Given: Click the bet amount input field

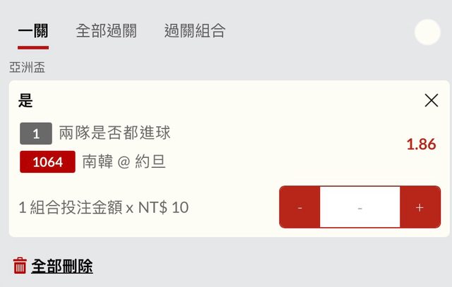Looking at the screenshot, I should (360, 207).
